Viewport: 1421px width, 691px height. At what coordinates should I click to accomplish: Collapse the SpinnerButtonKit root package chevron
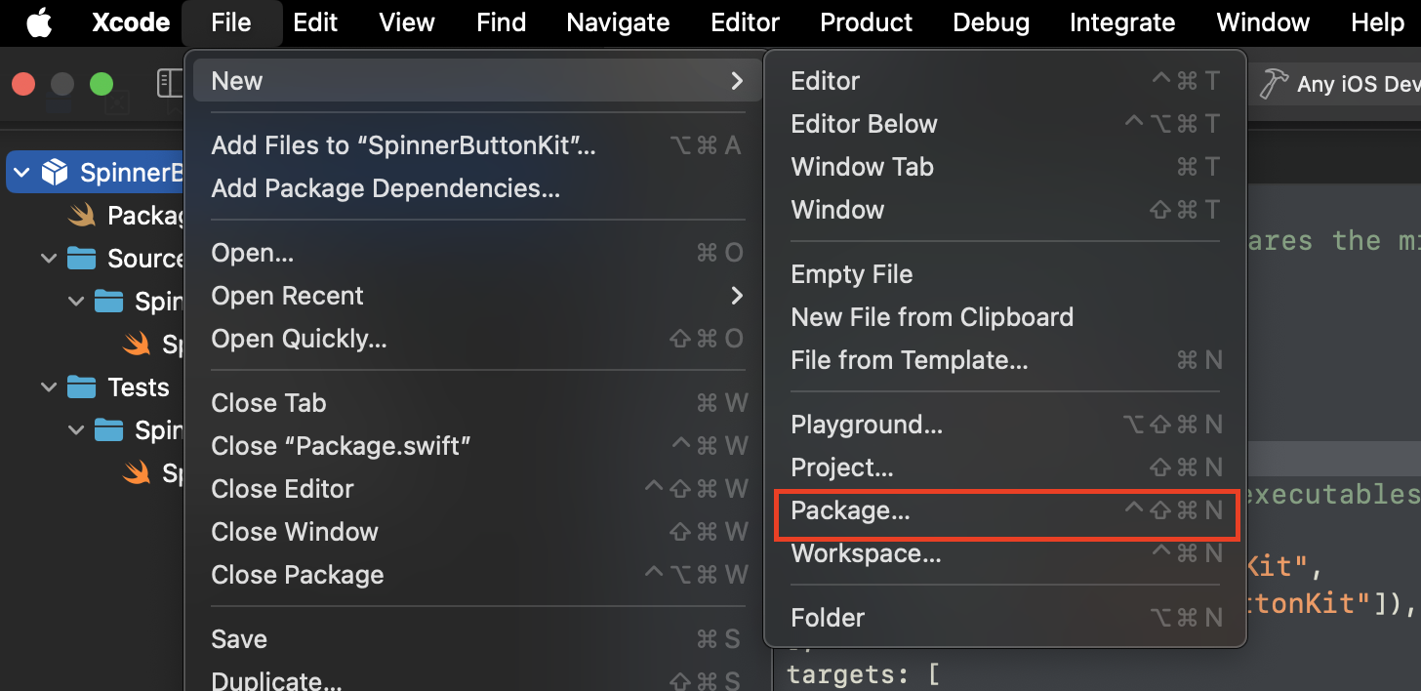tap(21, 173)
